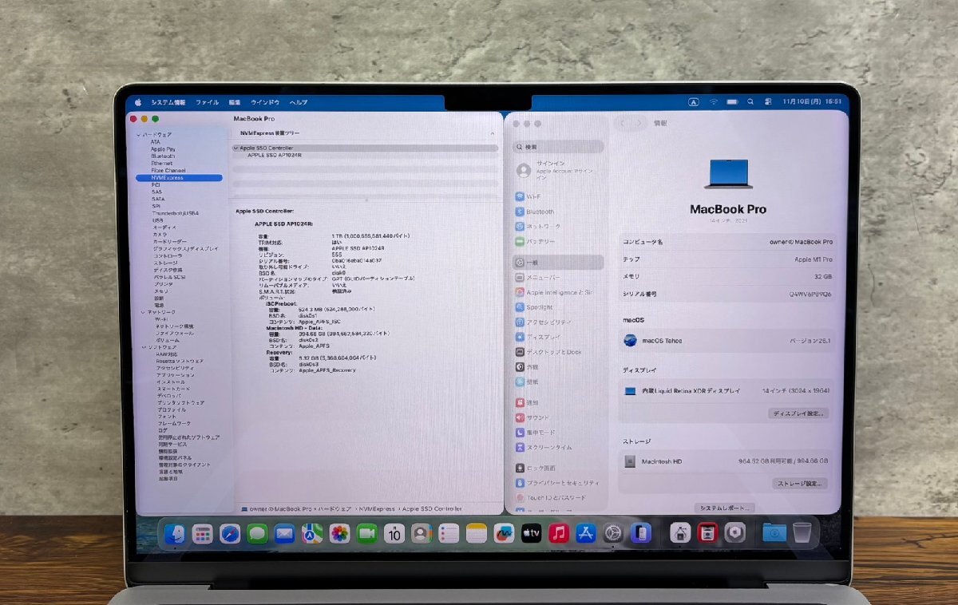Open Photos app in the Dock
Screen dimensions: 958x605
pyautogui.click(x=339, y=534)
